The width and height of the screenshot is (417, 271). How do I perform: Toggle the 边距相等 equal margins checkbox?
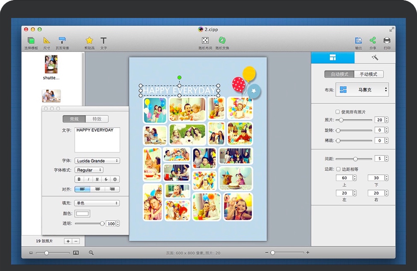point(338,169)
